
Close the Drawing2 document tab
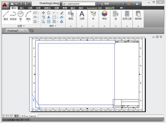(25, 31)
